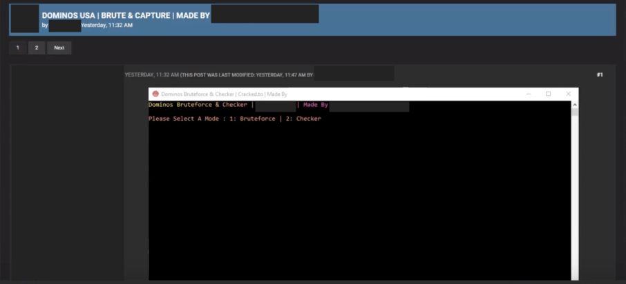The width and height of the screenshot is (626, 284).
Task: Click the 'Please Select A Mode' prompt line
Action: 235,119
